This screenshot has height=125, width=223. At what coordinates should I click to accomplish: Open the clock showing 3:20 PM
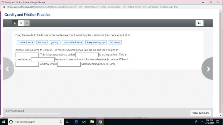[x=209, y=122]
